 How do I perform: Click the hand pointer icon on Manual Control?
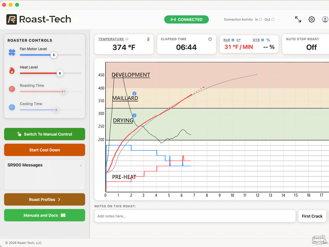pos(19,134)
